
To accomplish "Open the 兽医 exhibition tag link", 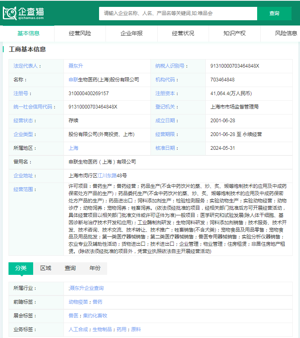I will (74, 316).
